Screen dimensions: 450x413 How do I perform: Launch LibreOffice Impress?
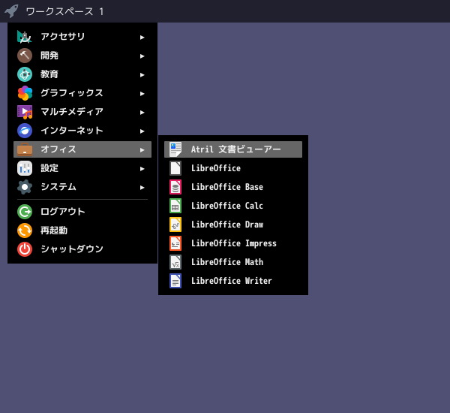(233, 243)
